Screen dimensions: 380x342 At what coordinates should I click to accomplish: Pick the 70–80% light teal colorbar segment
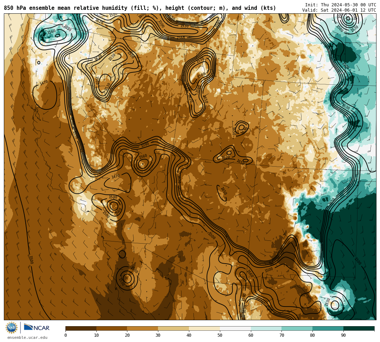point(297,328)
